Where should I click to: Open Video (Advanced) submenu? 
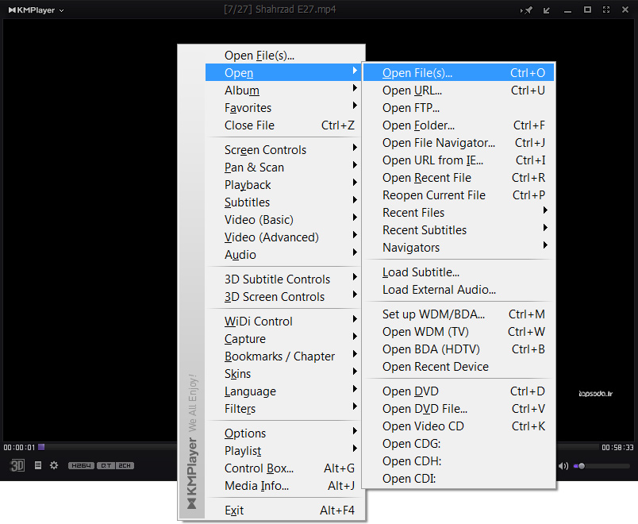(284, 237)
